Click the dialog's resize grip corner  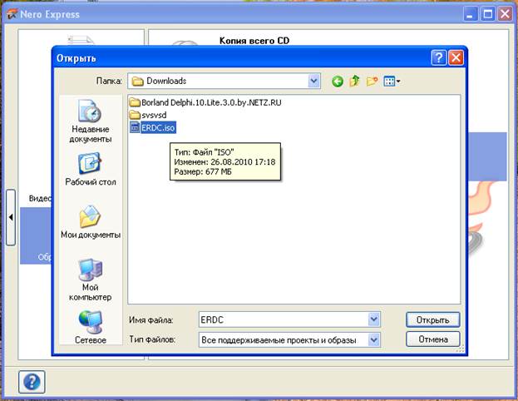tap(461, 349)
